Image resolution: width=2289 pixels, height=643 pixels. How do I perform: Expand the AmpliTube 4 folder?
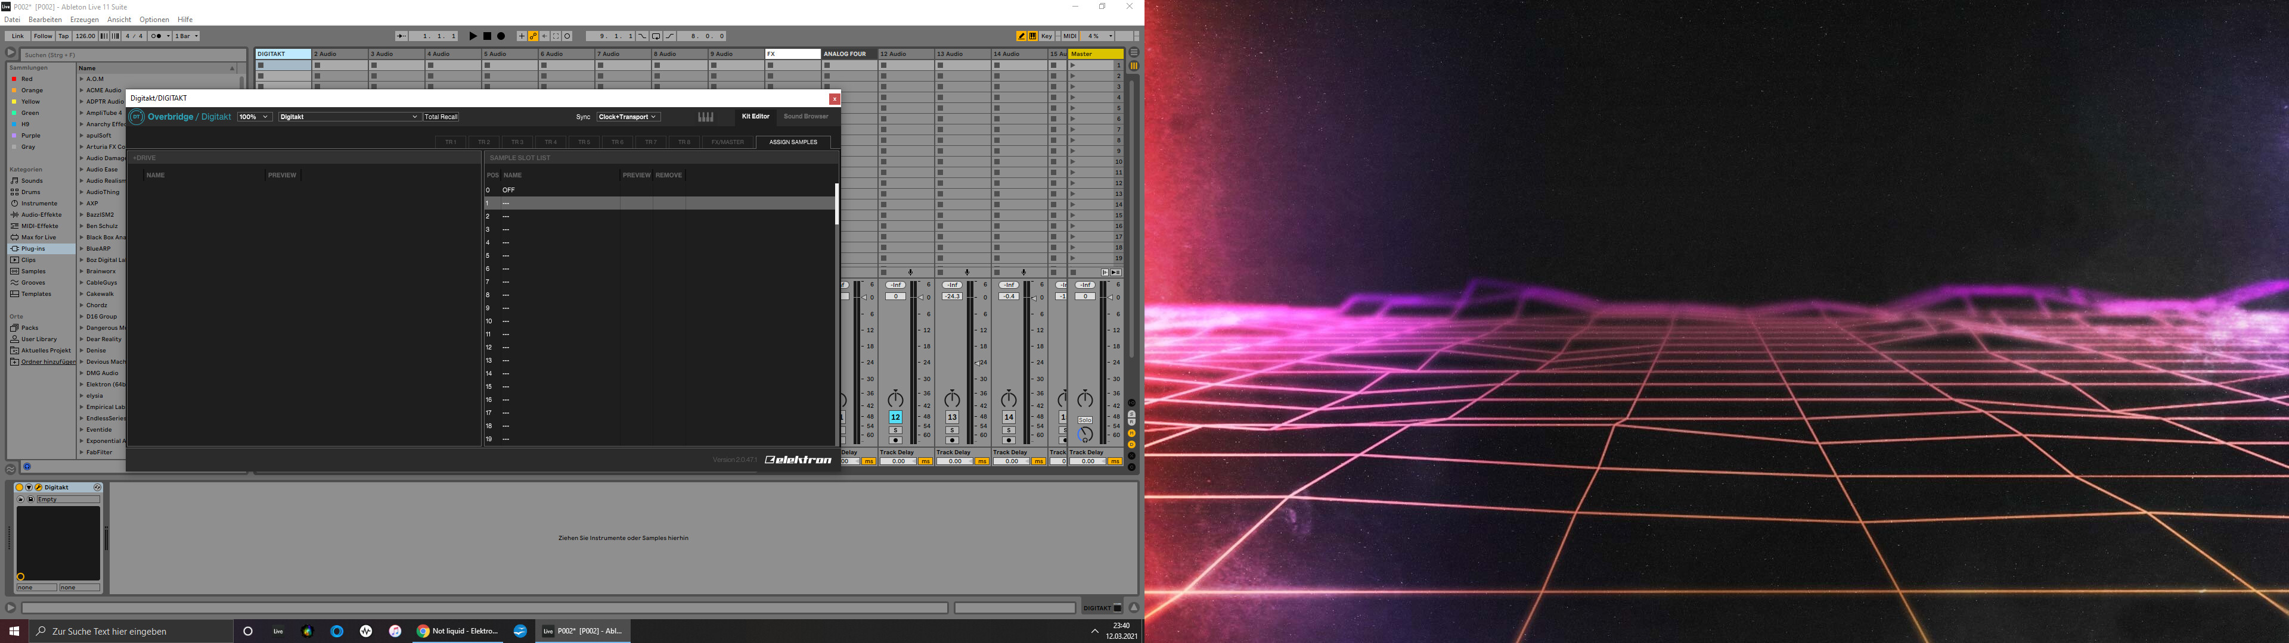[81, 113]
